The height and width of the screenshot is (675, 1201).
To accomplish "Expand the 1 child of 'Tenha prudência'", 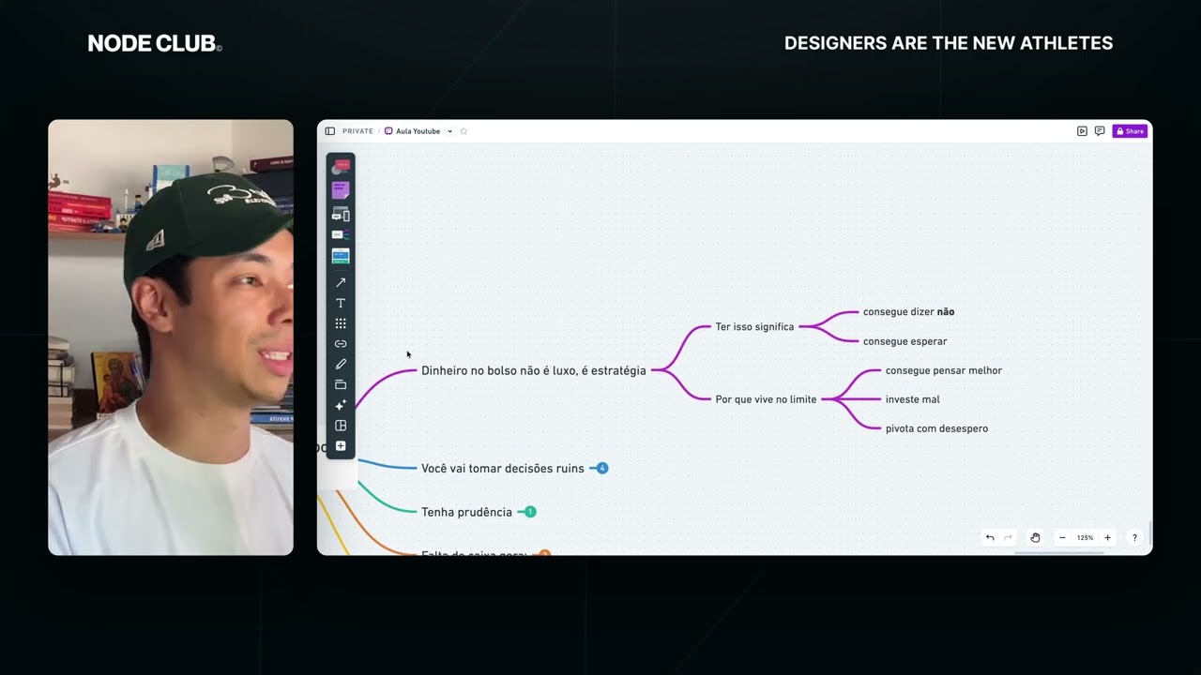I will point(530,512).
